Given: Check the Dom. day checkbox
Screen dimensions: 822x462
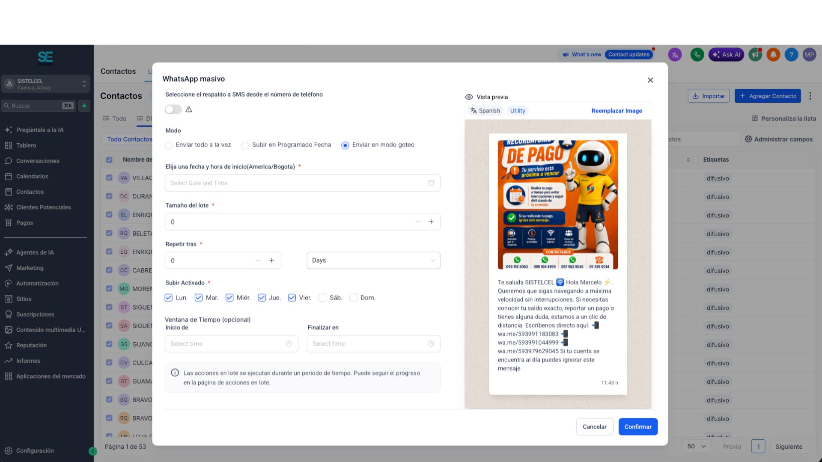Looking at the screenshot, I should pos(353,298).
